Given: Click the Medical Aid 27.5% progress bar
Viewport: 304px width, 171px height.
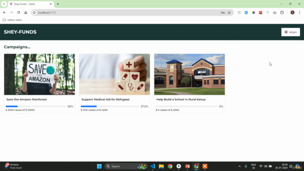Looking at the screenshot, I should pyautogui.click(x=110, y=106).
